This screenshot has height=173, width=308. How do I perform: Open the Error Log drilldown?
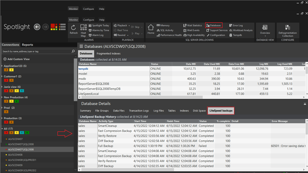pos(236,25)
